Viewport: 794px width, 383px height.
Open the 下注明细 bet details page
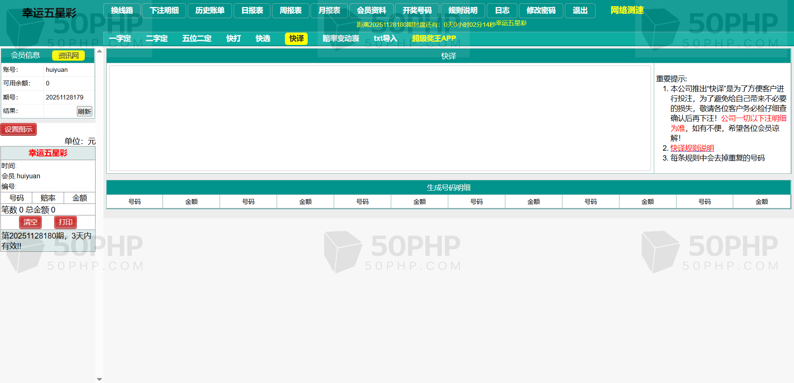pos(164,11)
